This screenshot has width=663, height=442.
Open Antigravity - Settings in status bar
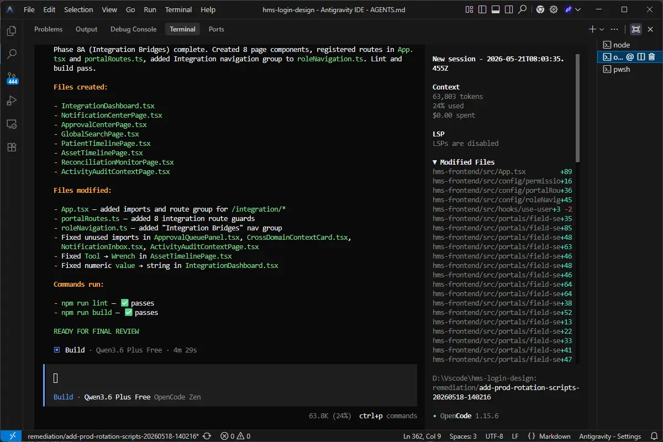click(610, 436)
